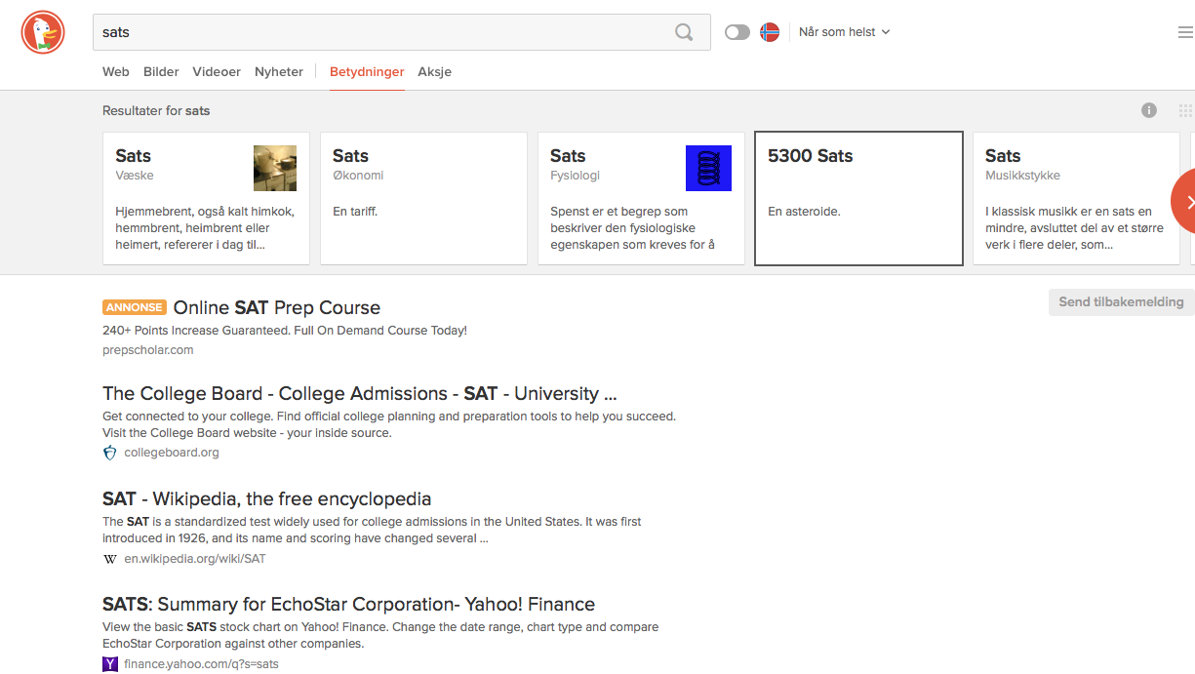This screenshot has height=674, width=1195.
Task: Select the Betydninger tab
Action: [367, 71]
